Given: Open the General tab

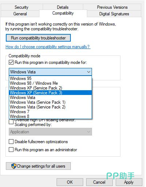Looking at the screenshot, I should [x=20, y=14].
